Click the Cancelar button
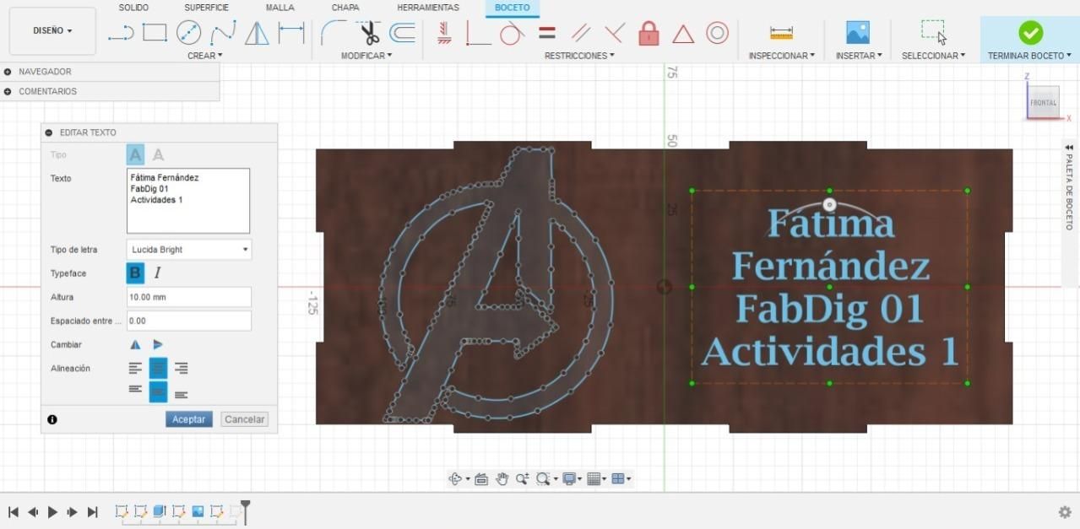Screen dimensions: 1080x529 (244, 419)
